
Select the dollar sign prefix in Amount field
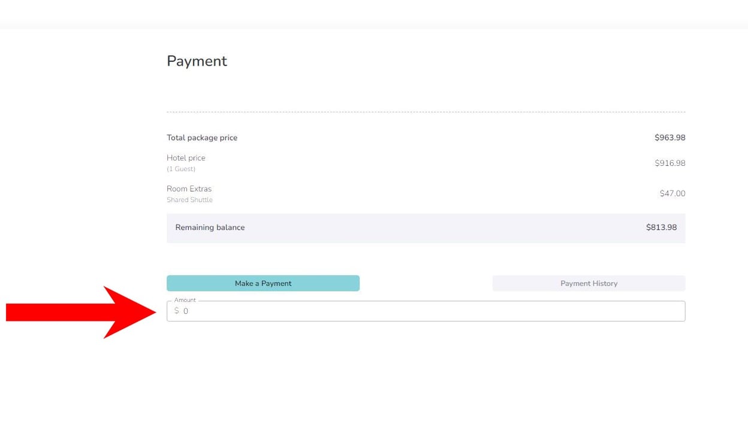click(176, 311)
